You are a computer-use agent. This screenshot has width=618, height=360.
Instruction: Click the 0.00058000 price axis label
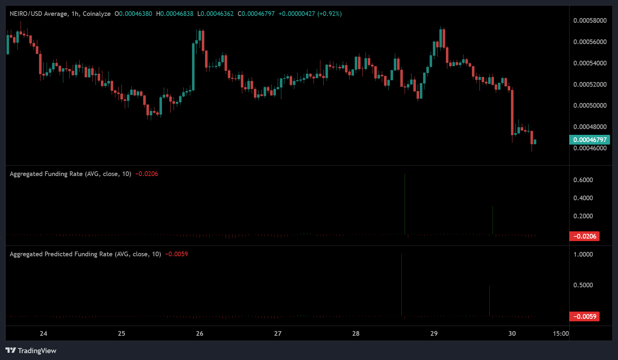click(x=590, y=21)
